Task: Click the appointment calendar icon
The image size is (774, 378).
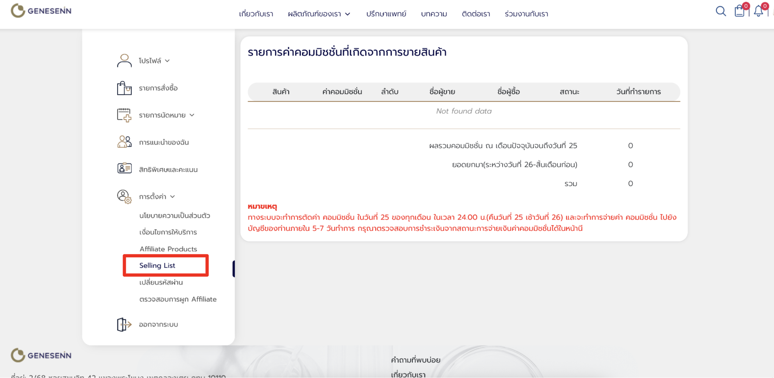Action: pyautogui.click(x=124, y=115)
